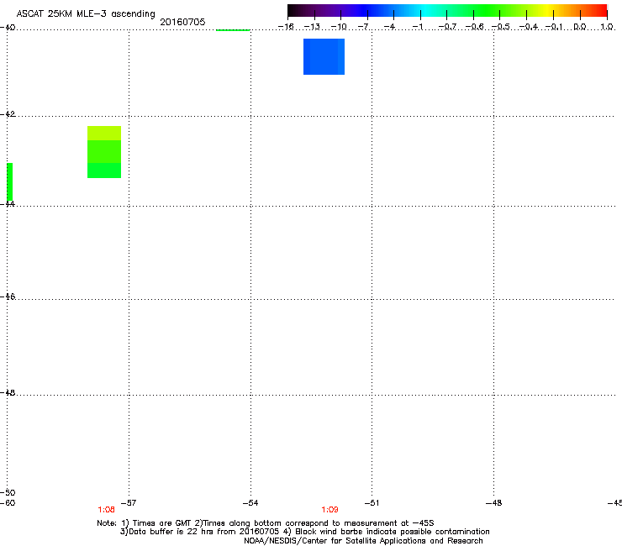
Task: Click the colorbar label -13
Action: [312, 27]
